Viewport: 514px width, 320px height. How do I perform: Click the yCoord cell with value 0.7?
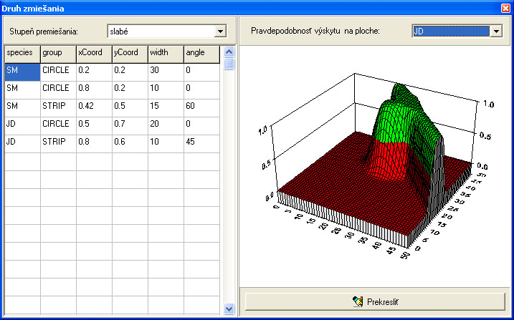click(x=130, y=125)
